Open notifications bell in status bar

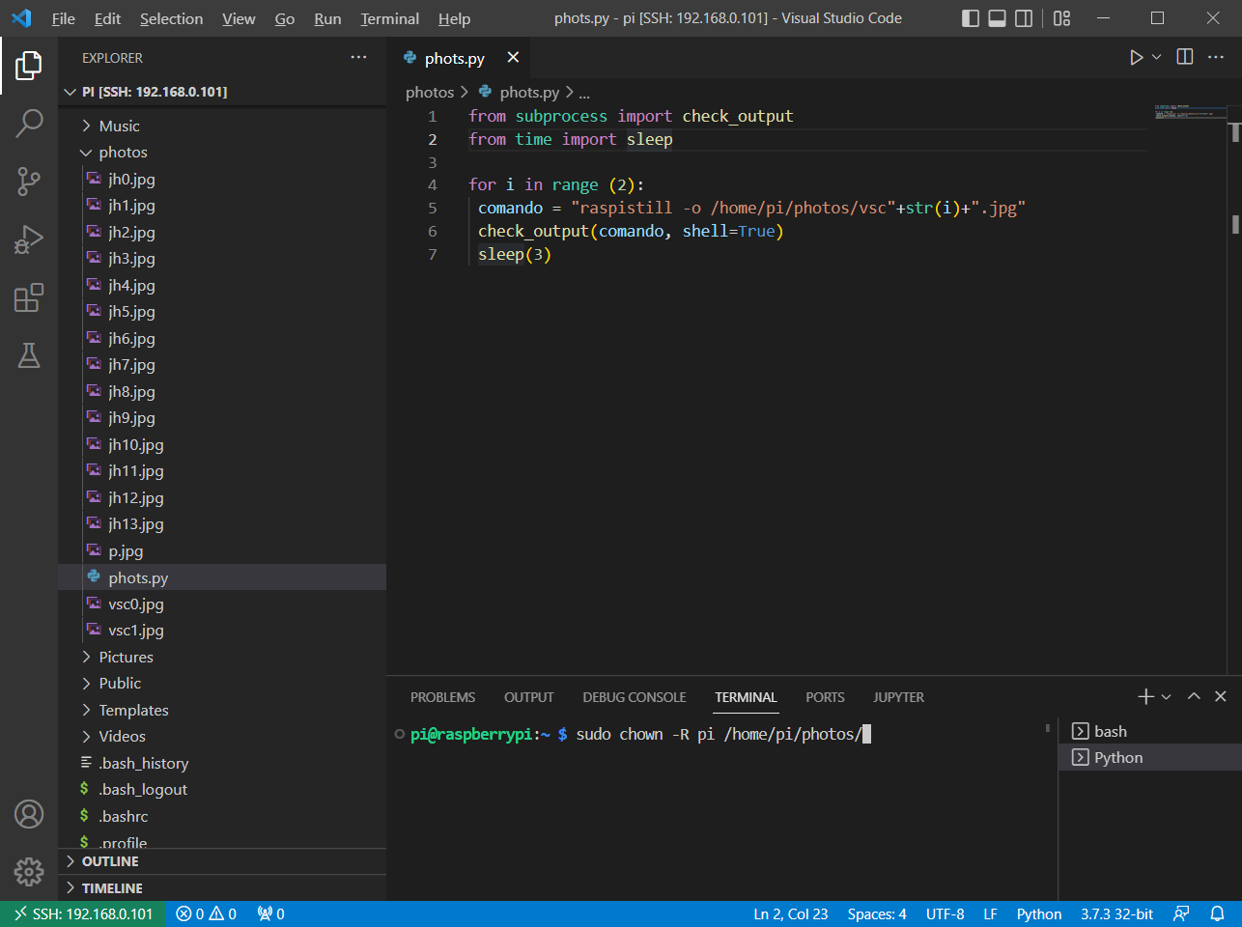point(1218,913)
